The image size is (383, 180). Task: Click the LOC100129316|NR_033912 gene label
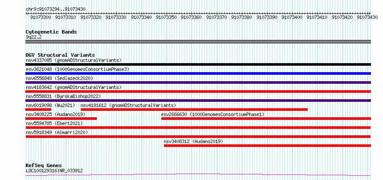click(x=54, y=171)
